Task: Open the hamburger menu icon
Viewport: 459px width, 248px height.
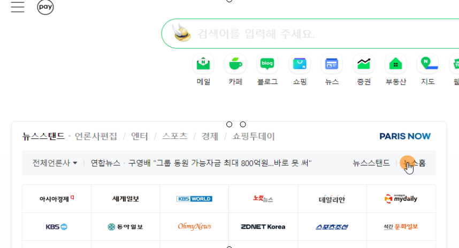Action: click(18, 6)
